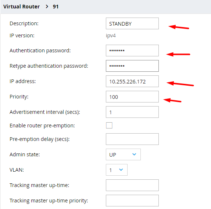Open the Admin state UP dropdown

(123, 154)
